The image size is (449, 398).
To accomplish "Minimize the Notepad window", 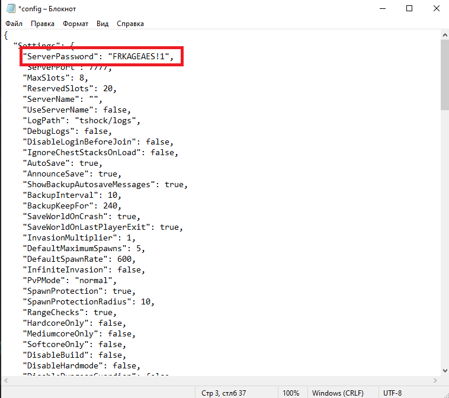I will [x=383, y=9].
